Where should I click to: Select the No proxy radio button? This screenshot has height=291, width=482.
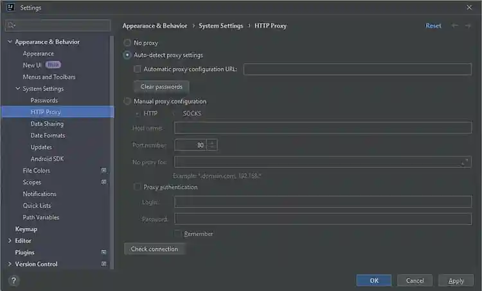(x=127, y=42)
